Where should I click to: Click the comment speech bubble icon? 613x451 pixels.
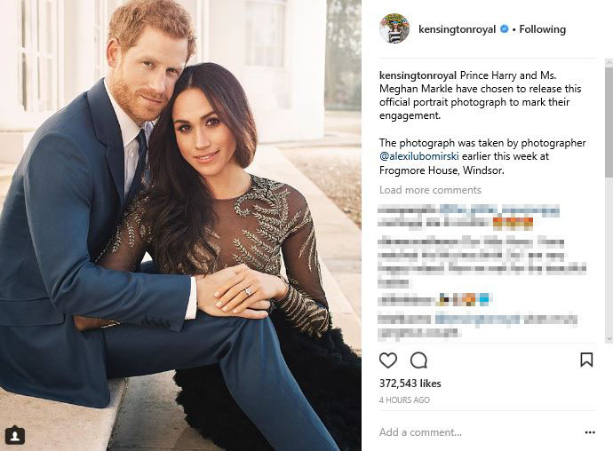[x=419, y=360]
